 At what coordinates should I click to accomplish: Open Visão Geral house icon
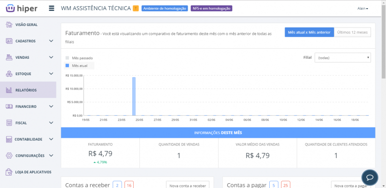click(x=9, y=25)
